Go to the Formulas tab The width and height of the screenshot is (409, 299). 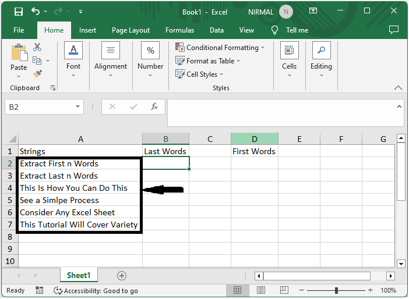point(179,30)
